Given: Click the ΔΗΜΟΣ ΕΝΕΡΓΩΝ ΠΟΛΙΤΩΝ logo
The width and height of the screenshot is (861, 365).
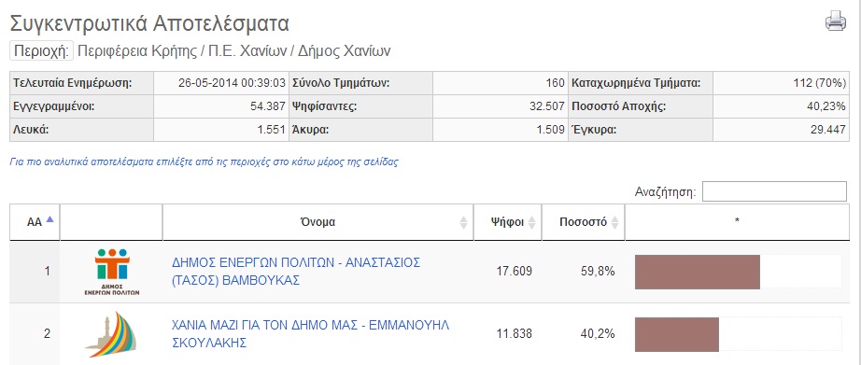Looking at the screenshot, I should coord(111,272).
